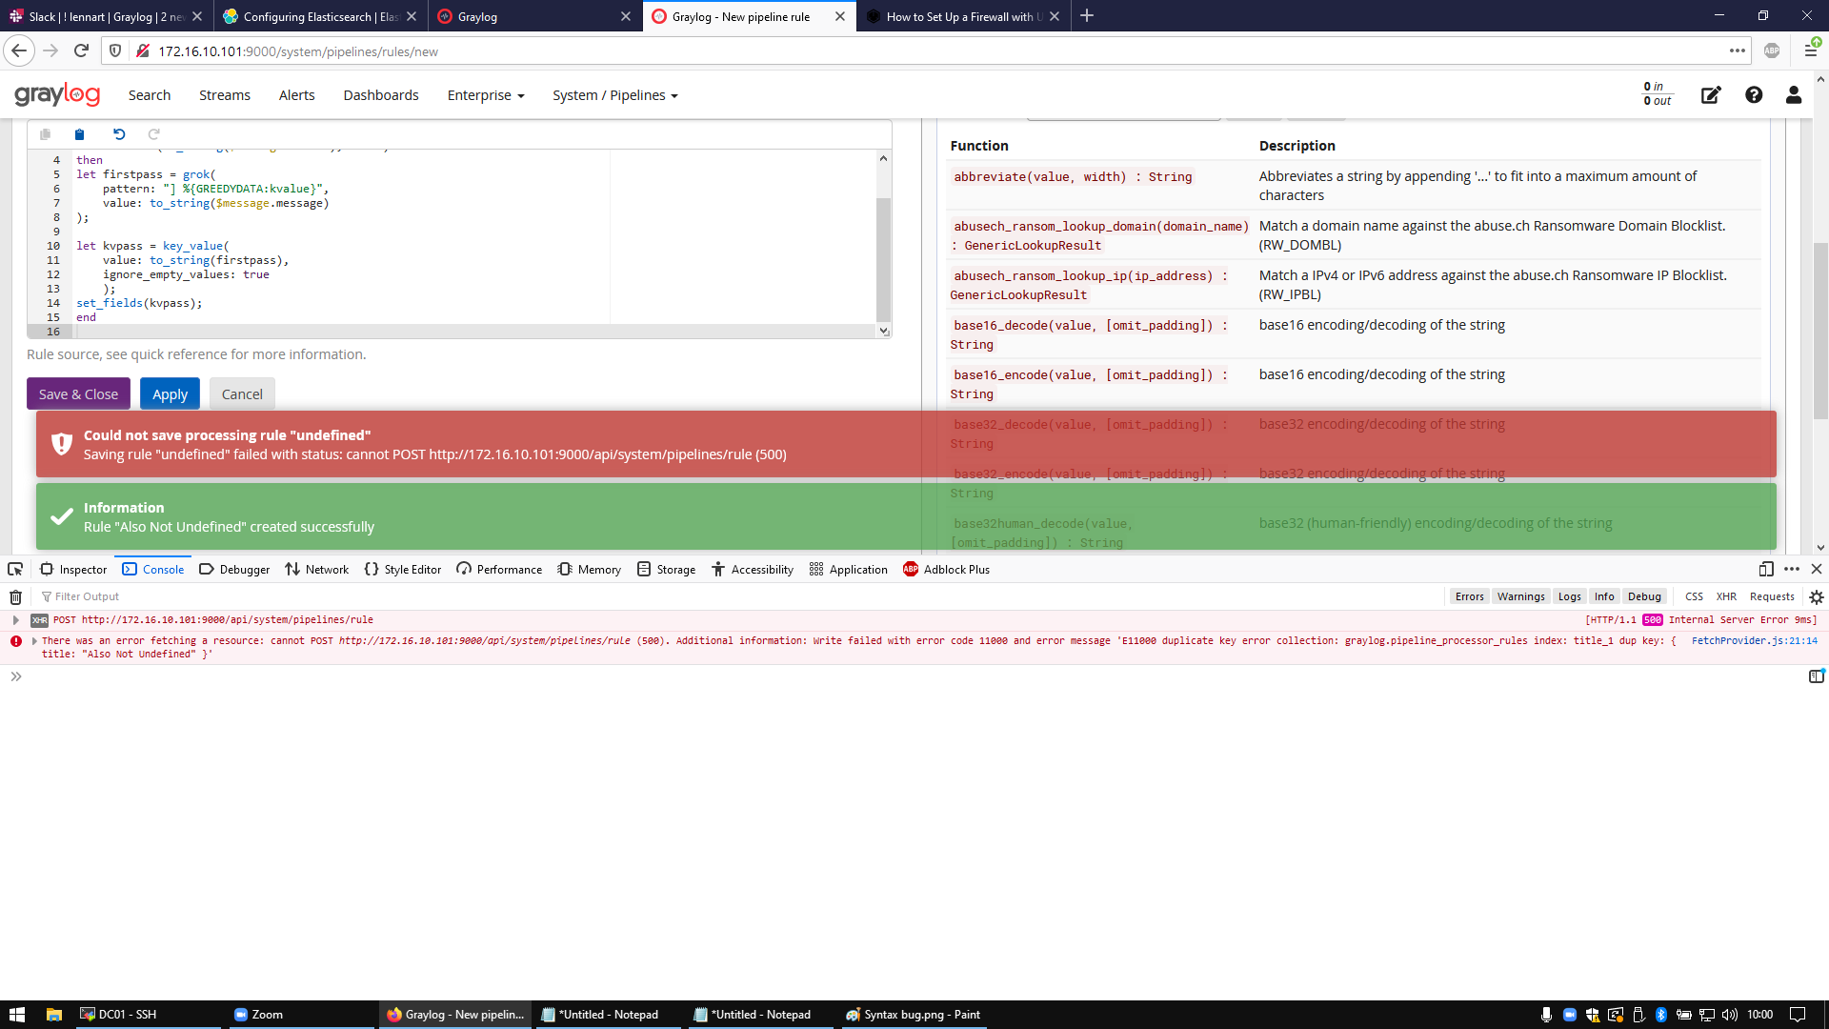
Task: Open the user profile icon in Graylog header
Action: tap(1794, 95)
